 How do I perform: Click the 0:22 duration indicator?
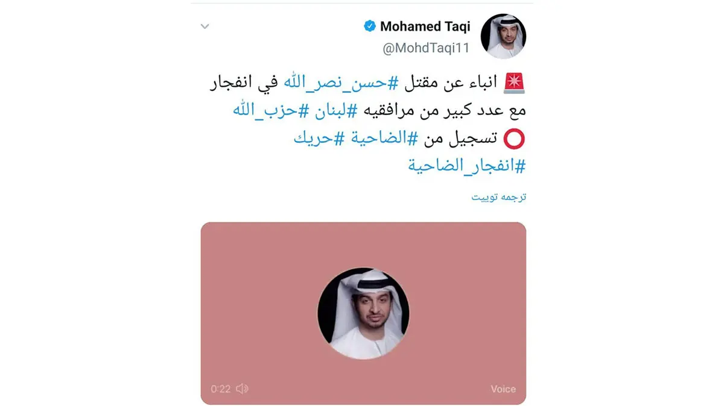pos(221,389)
